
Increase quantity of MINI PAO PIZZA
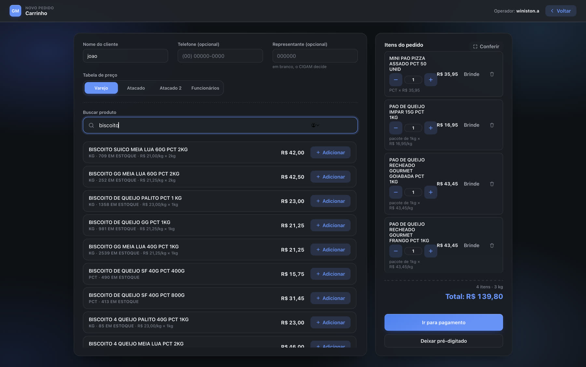point(430,80)
